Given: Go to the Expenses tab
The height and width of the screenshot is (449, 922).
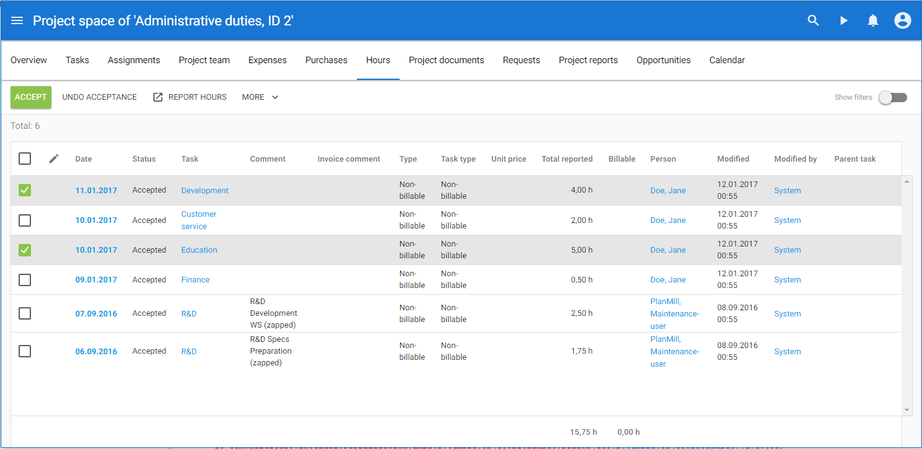Looking at the screenshot, I should point(268,60).
